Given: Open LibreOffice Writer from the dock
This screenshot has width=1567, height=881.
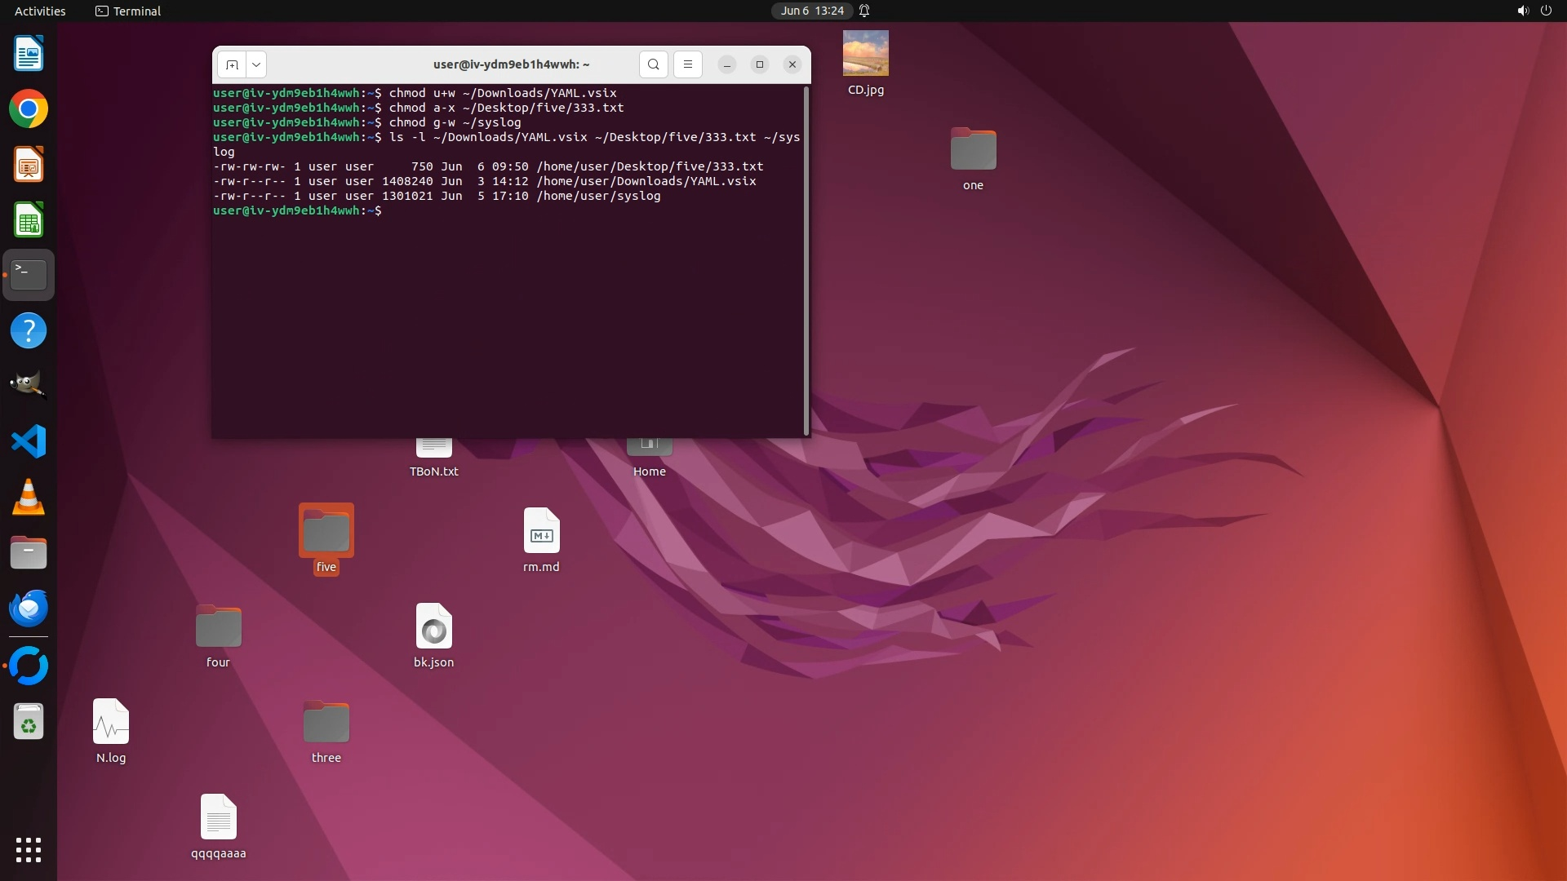Looking at the screenshot, I should coord(29,54).
